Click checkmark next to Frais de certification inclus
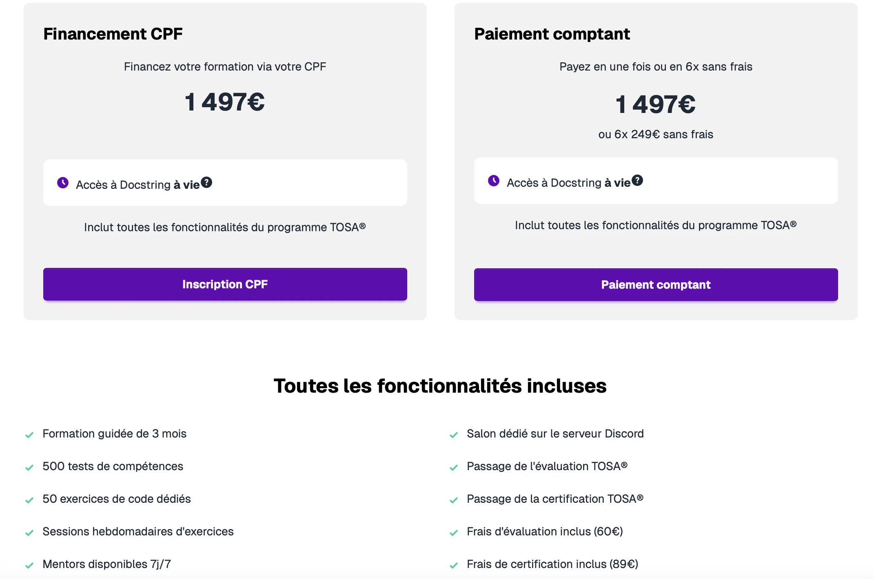The image size is (874, 579). [x=454, y=566]
